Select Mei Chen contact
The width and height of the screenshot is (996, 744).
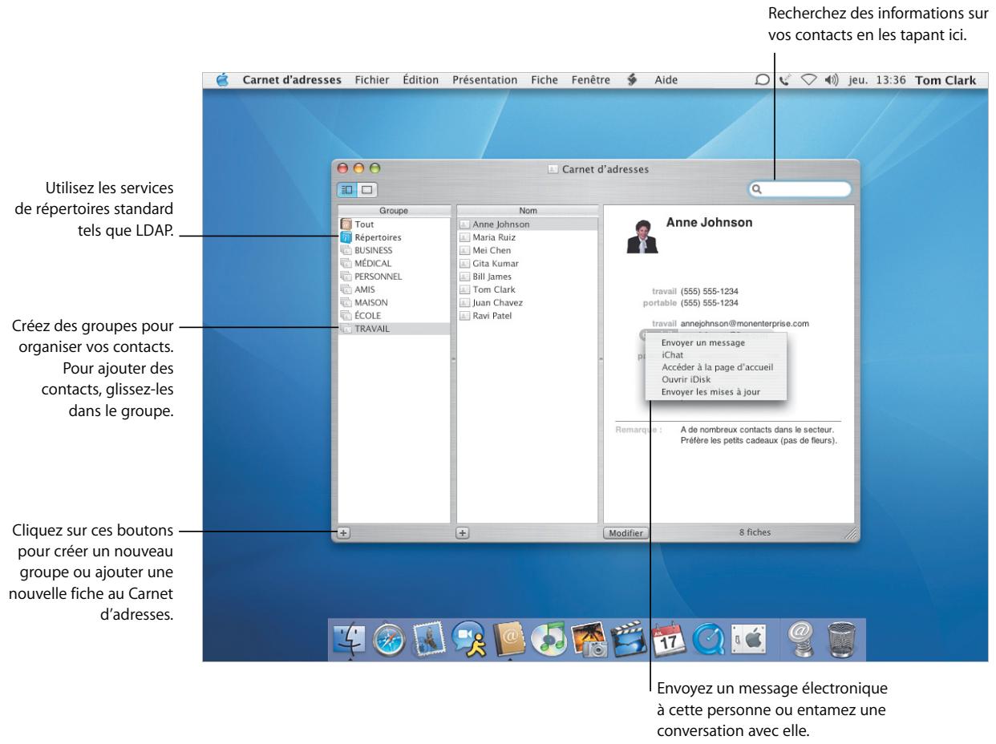tap(528, 250)
